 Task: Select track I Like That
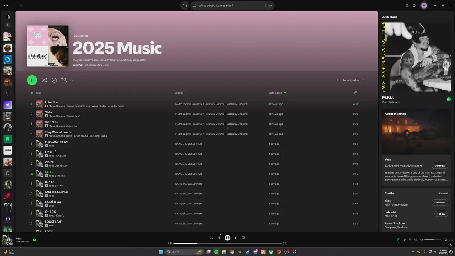coord(52,102)
